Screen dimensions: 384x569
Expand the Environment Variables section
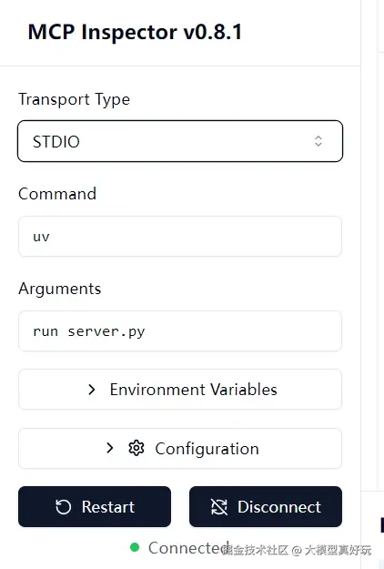180,390
